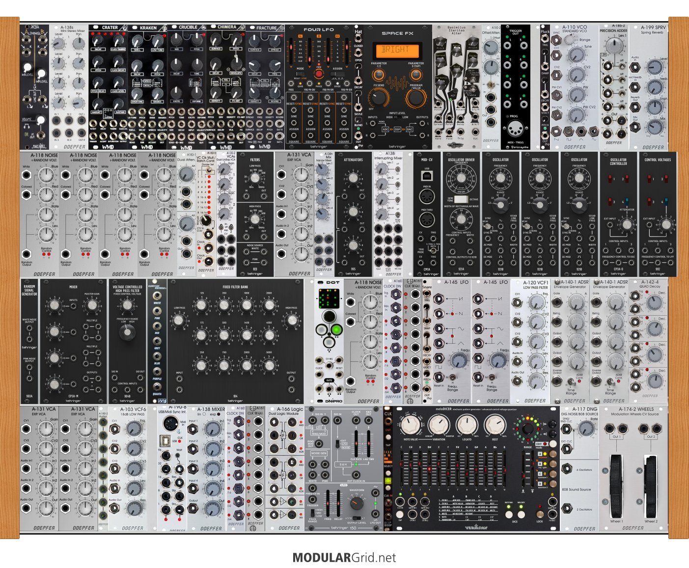689x568 pixels.
Task: Click the High Pass knob on Fixed Filter Bank
Action: (x=292, y=321)
